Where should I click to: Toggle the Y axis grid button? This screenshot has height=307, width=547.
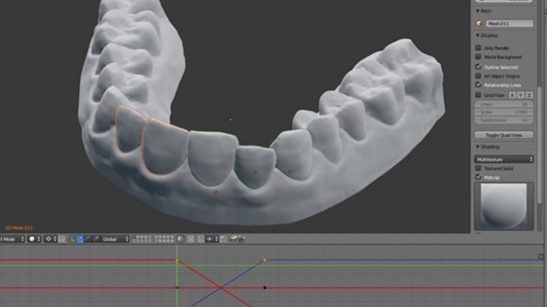[x=520, y=95]
